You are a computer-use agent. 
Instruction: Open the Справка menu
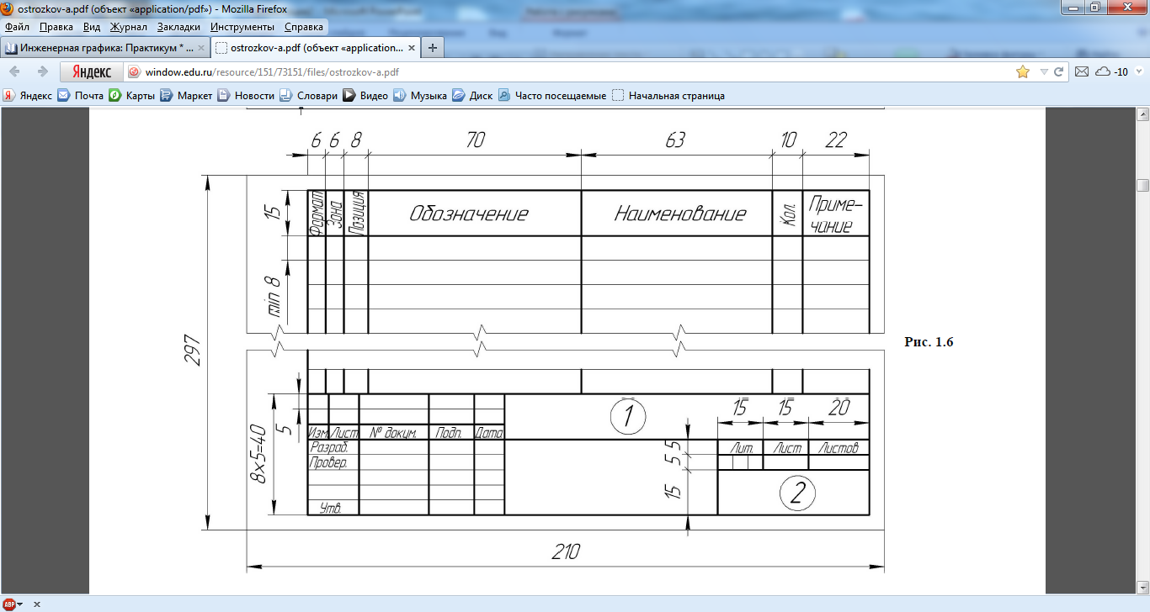point(304,27)
